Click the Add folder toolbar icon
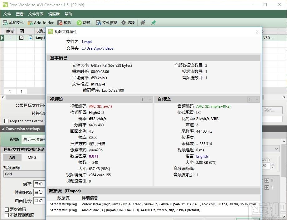Image resolution: width=287 pixels, height=220 pixels. click(x=30, y=23)
